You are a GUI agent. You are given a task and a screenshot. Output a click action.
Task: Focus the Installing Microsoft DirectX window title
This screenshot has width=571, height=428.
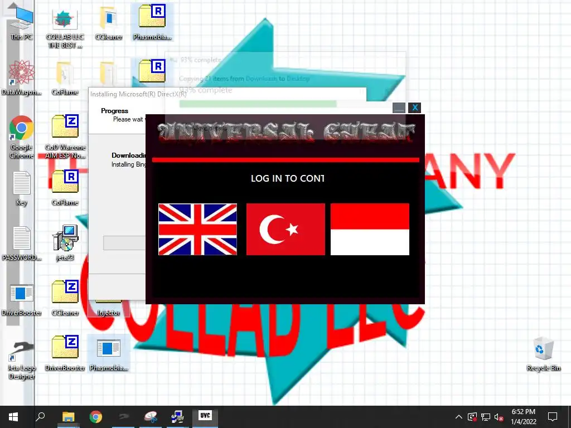(x=138, y=94)
